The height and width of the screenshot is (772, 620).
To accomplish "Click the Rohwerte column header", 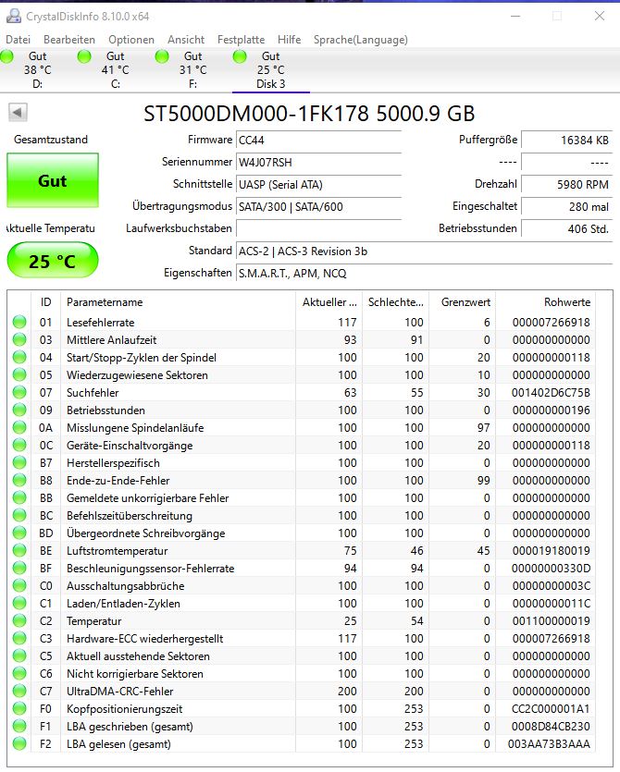I will [x=546, y=301].
